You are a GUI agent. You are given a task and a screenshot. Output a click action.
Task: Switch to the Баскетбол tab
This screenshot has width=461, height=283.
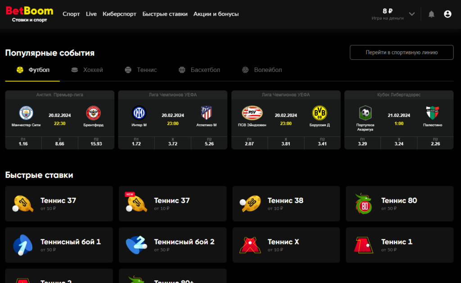[199, 70]
